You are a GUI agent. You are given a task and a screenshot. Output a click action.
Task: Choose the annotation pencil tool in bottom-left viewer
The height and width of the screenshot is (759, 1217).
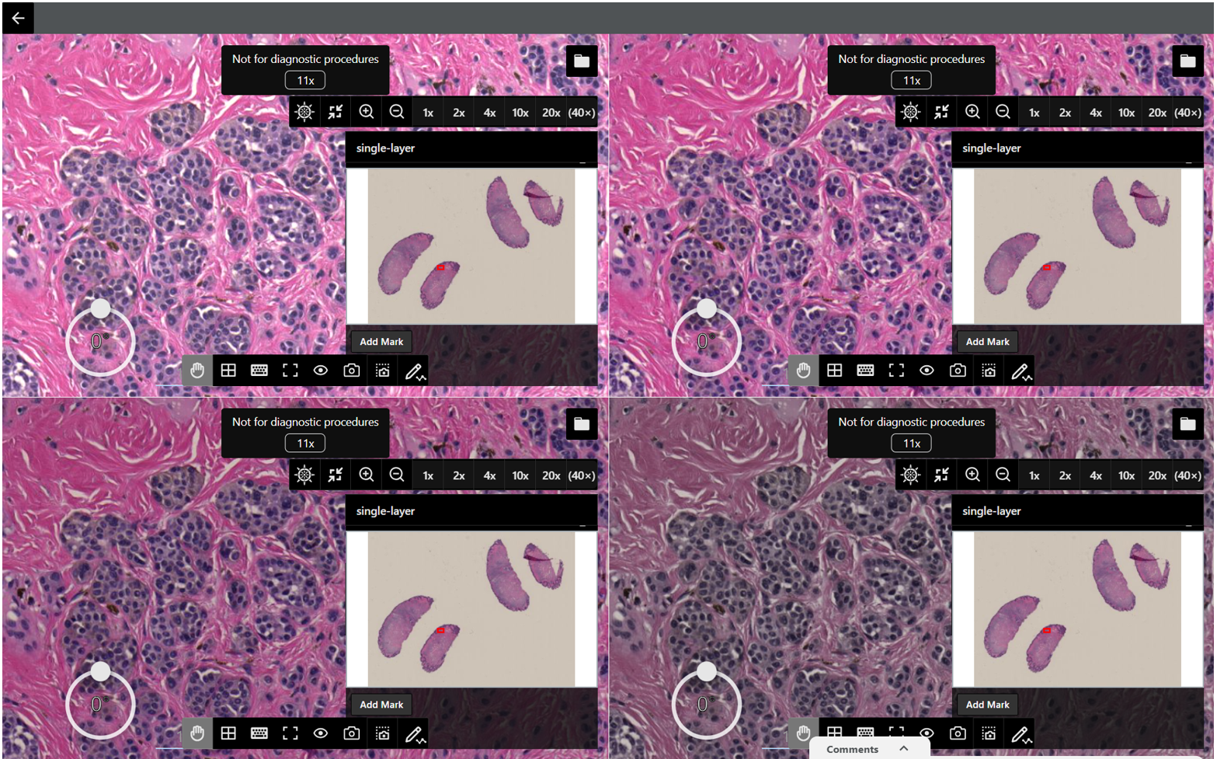(x=415, y=734)
